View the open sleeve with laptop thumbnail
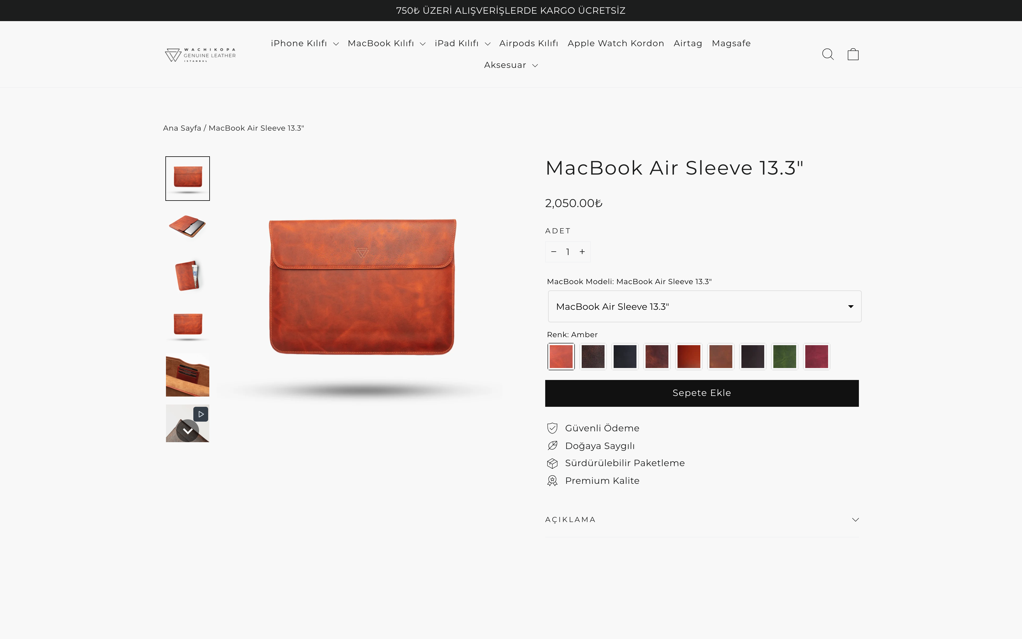This screenshot has width=1022, height=639. click(x=187, y=227)
